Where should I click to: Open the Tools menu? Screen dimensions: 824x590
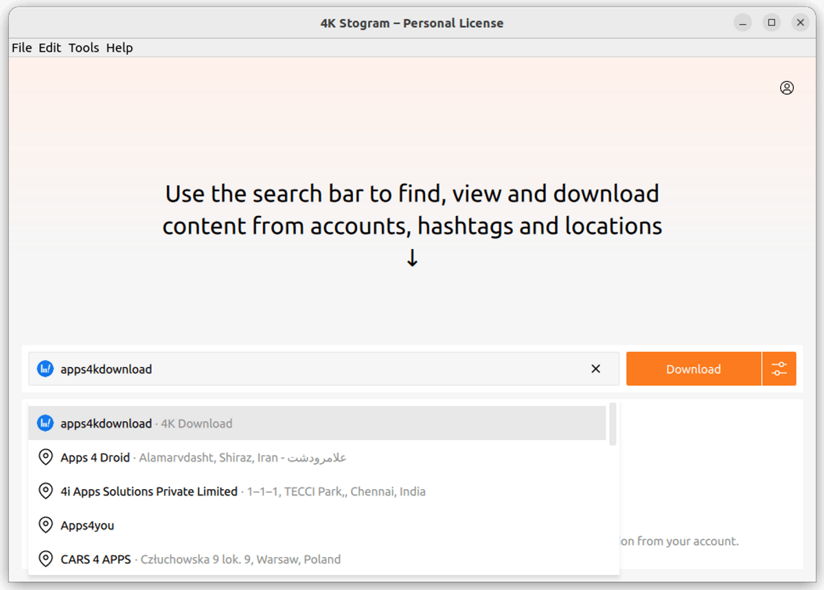84,48
